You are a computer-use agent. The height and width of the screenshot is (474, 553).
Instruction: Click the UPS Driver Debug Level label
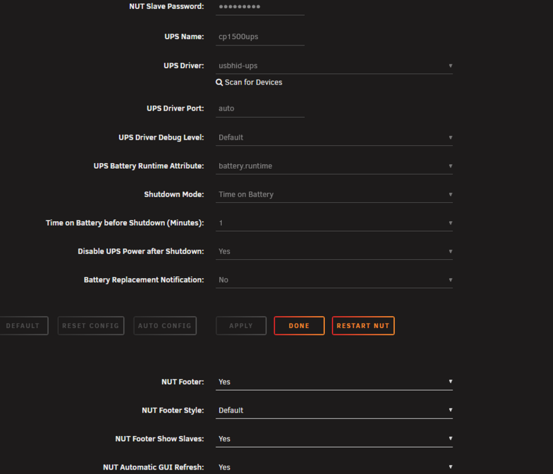(x=161, y=137)
